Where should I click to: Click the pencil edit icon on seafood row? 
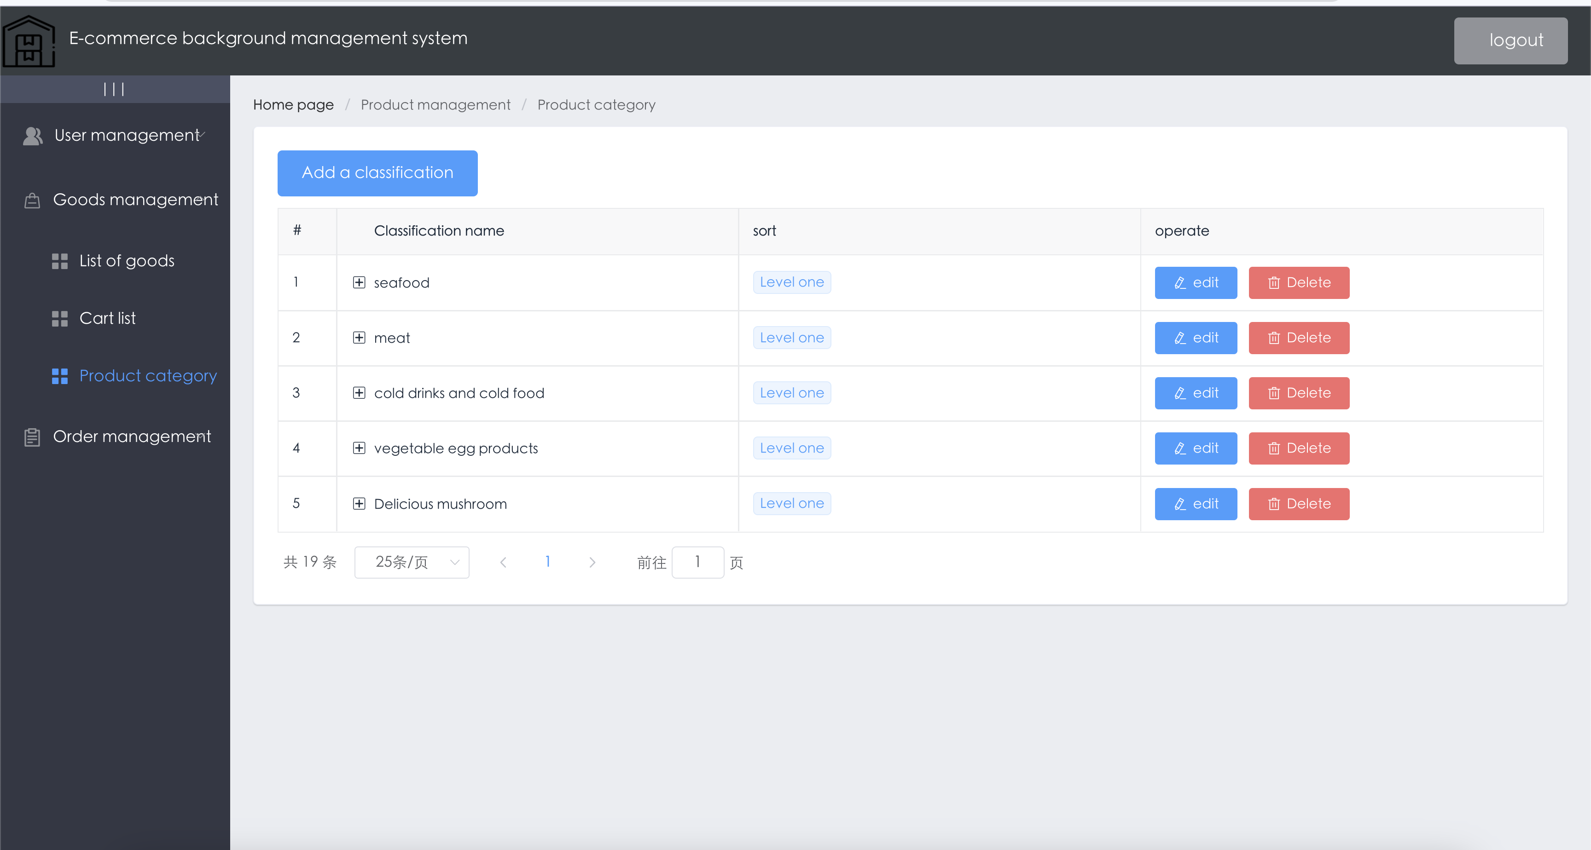1179,283
